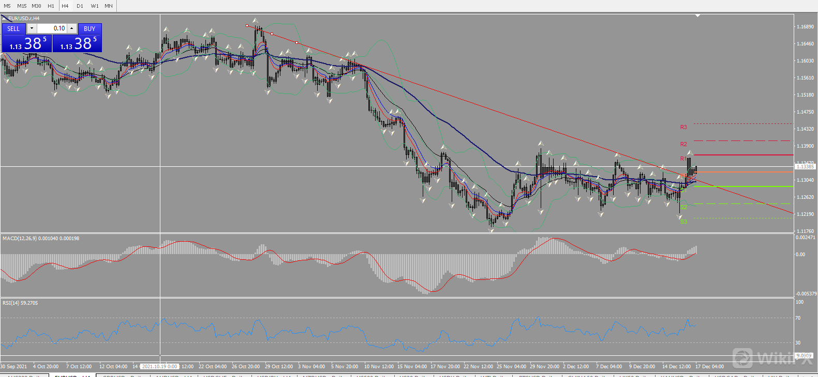The height and width of the screenshot is (377, 818).
Task: Click the RSI(14) indicator label
Action: click(20, 303)
